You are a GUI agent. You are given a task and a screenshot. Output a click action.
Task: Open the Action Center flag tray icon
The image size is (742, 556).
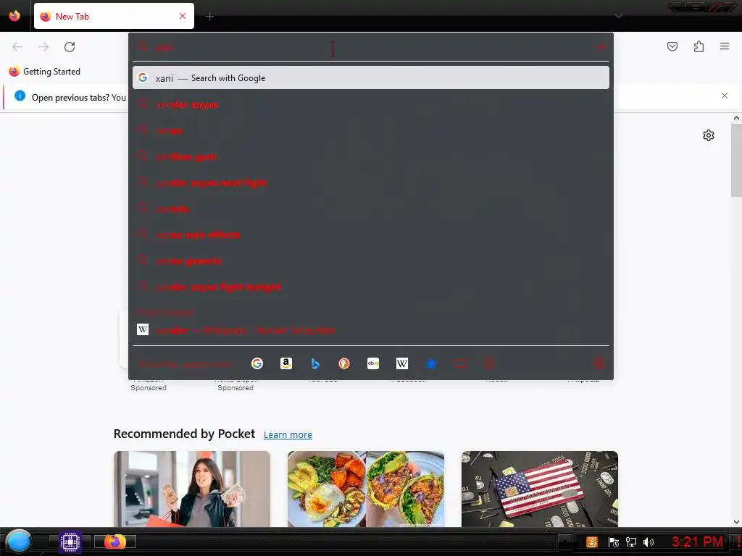tap(613, 542)
